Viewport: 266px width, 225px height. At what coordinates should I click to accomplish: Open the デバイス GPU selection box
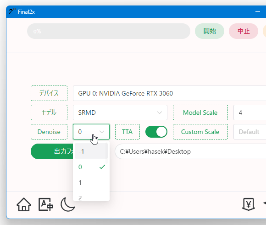point(170,93)
